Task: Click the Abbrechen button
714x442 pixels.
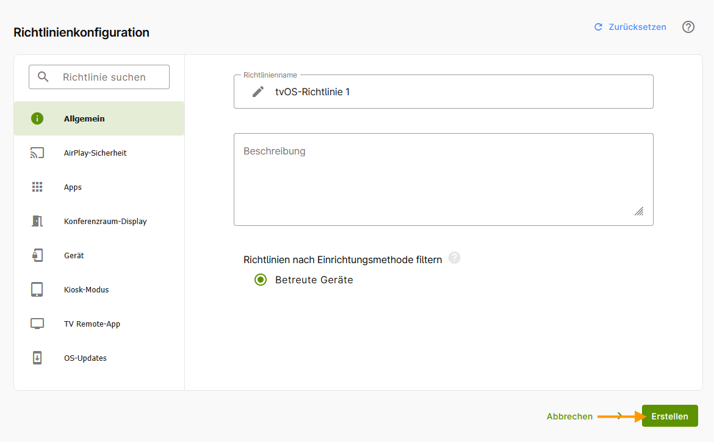Action: point(569,416)
